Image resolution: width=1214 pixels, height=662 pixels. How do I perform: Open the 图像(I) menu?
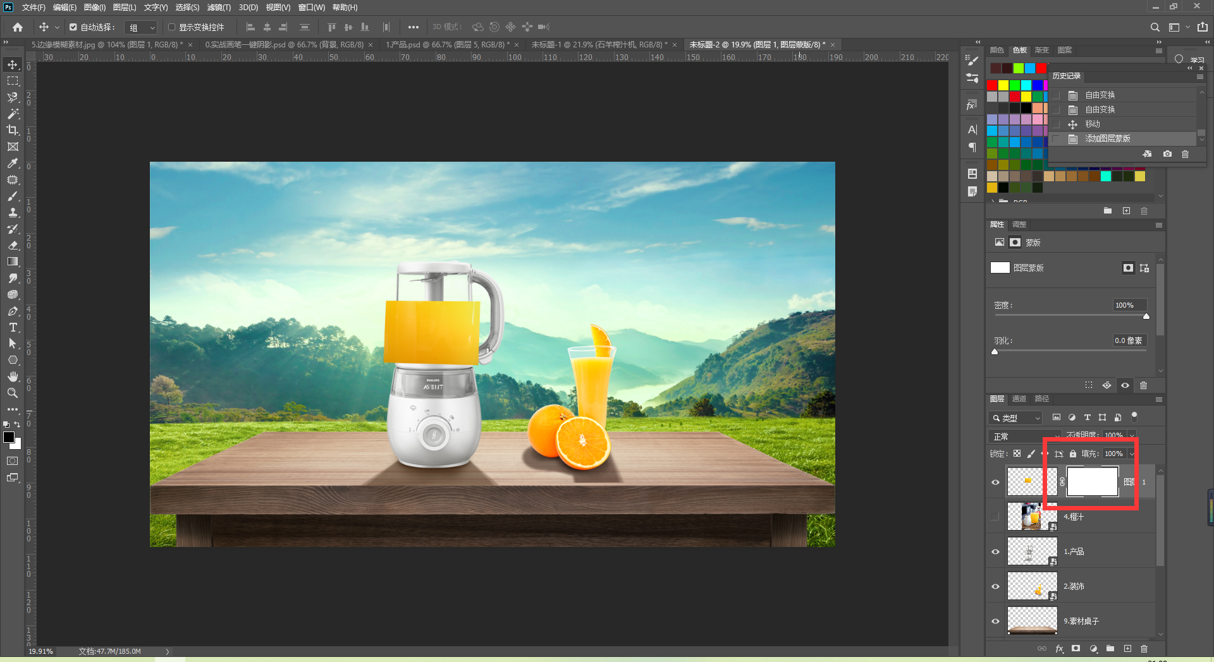(x=94, y=8)
